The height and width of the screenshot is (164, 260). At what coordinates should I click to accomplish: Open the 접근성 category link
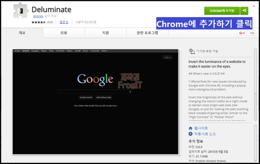pos(64,22)
